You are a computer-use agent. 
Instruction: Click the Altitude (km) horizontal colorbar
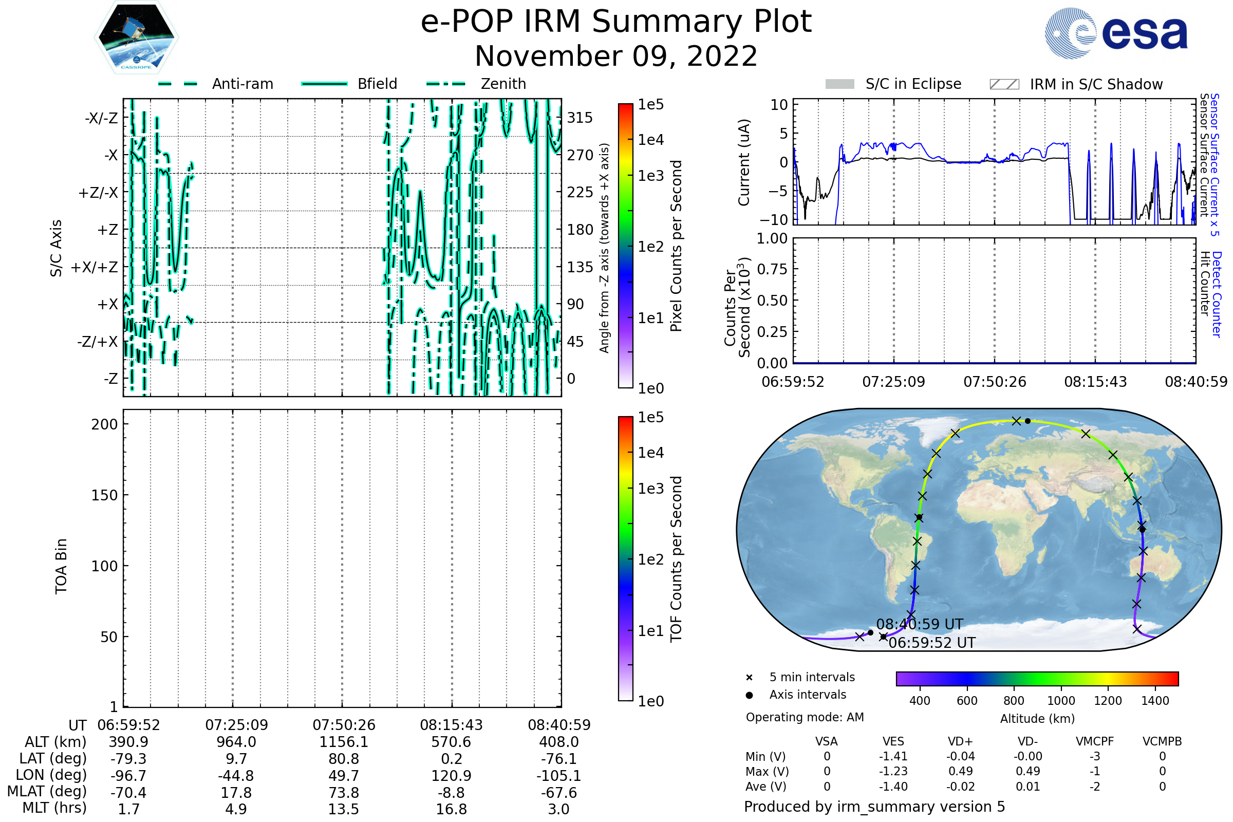point(1037,678)
